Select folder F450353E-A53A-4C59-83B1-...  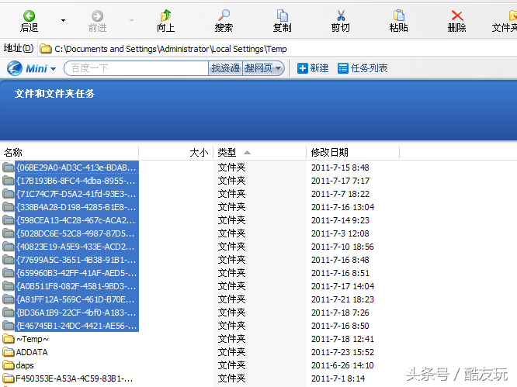[75, 378]
